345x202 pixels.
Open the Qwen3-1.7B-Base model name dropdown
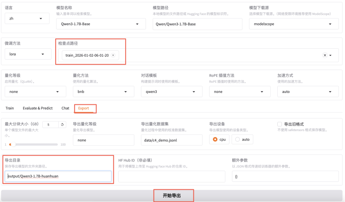point(101,24)
